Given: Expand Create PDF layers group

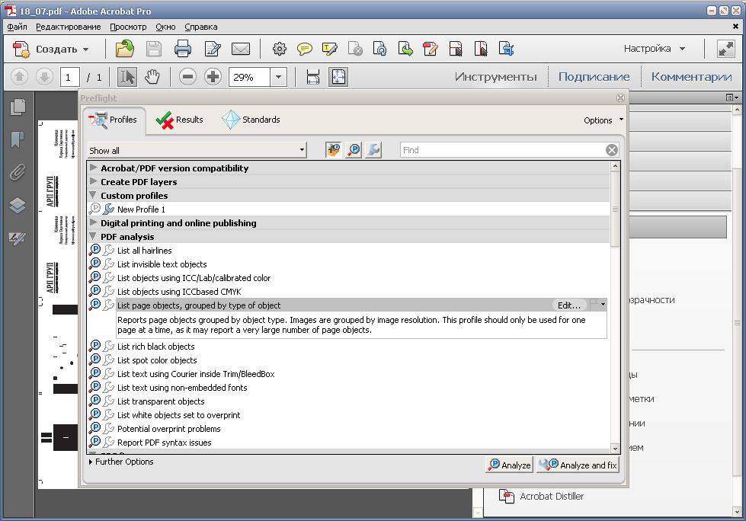Looking at the screenshot, I should coord(94,181).
